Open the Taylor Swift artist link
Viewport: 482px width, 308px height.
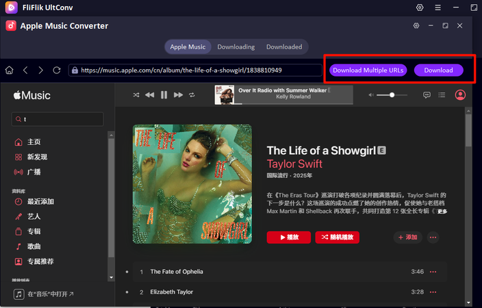(294, 164)
